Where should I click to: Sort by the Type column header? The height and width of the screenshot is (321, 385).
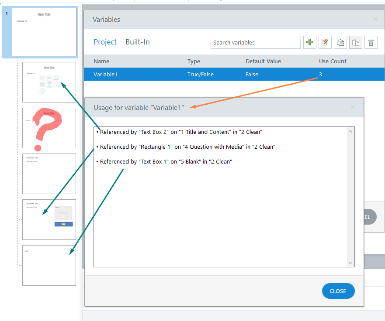tap(194, 61)
